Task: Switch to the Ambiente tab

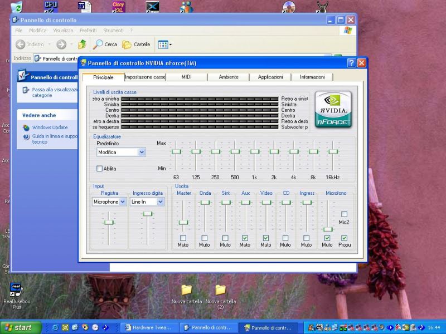Action: [x=228, y=77]
